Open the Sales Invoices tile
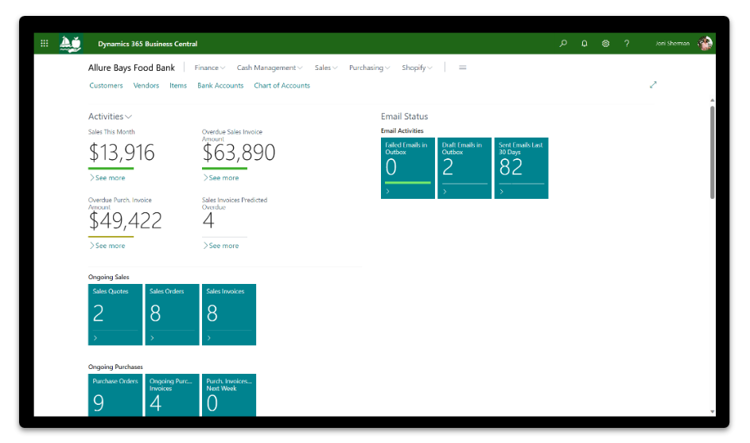The image size is (750, 443). (228, 314)
